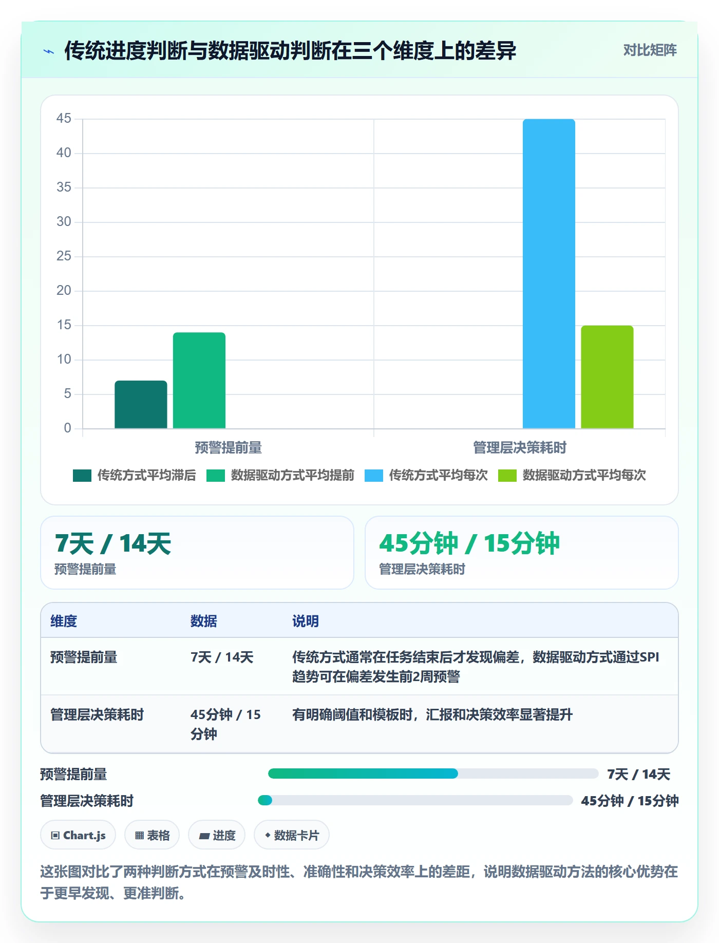Click the tall sky blue bar
This screenshot has width=719, height=943.
(x=549, y=274)
